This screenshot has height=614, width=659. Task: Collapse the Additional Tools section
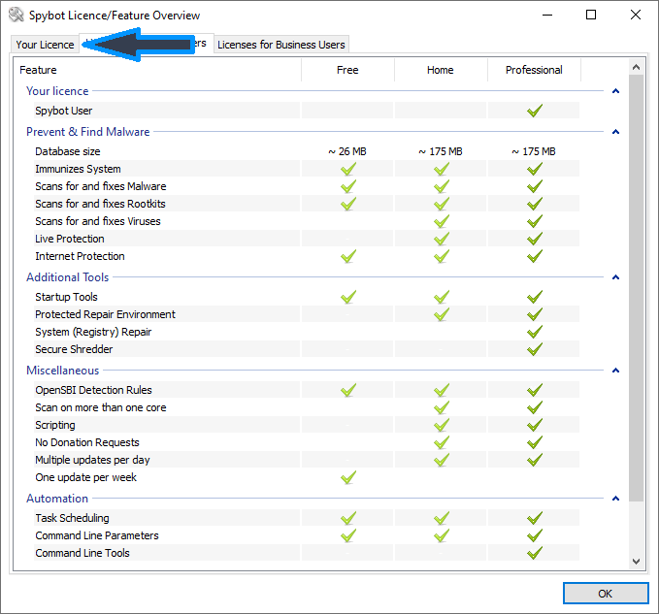tap(615, 276)
